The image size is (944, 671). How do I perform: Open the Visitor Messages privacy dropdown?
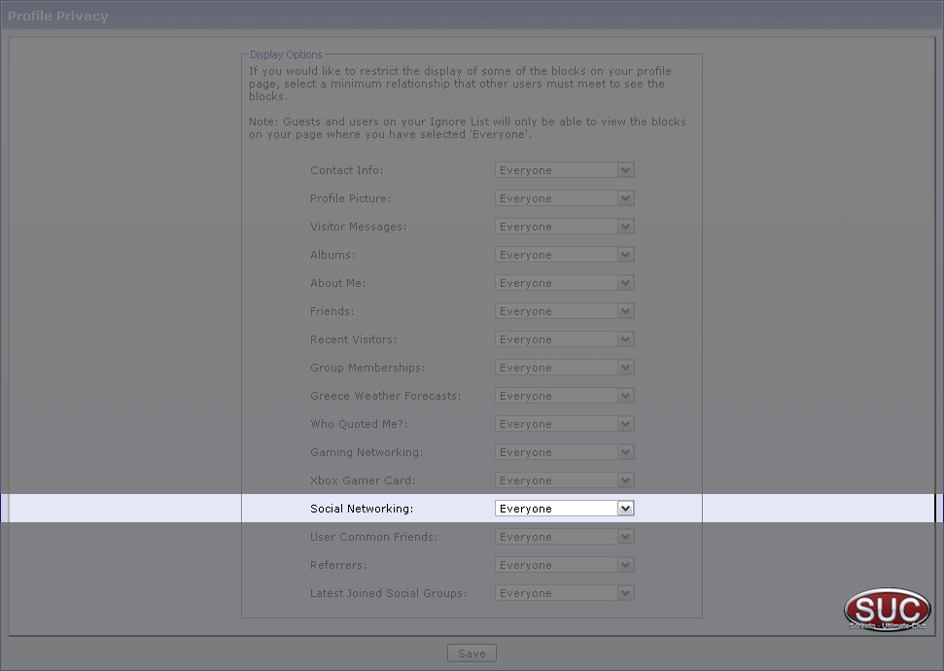click(x=564, y=227)
